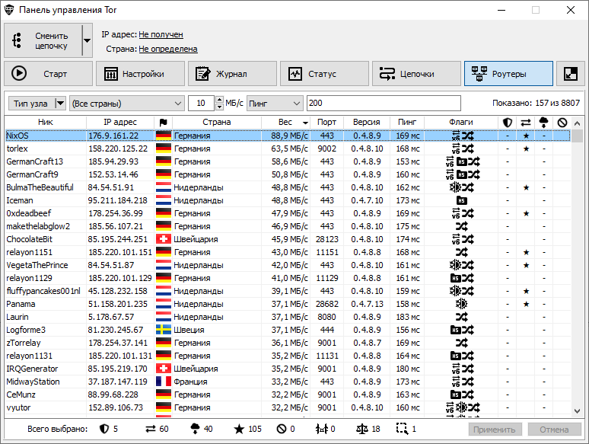Viewport: 589px width, 444px height.
Task: Click the cloud exit nodes column header
Action: [543, 122]
